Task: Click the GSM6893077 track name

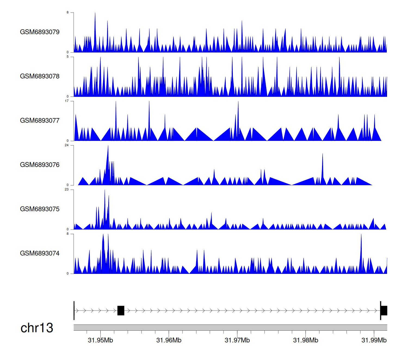Action: click(40, 121)
